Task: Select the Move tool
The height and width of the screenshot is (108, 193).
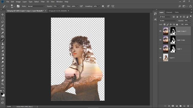Action: coord(2,15)
